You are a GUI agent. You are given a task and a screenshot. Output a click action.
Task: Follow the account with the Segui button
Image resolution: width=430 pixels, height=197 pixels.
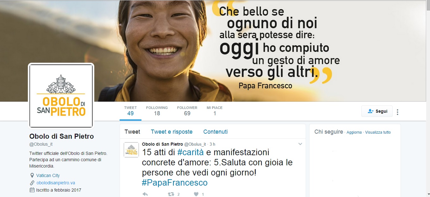[x=377, y=111]
